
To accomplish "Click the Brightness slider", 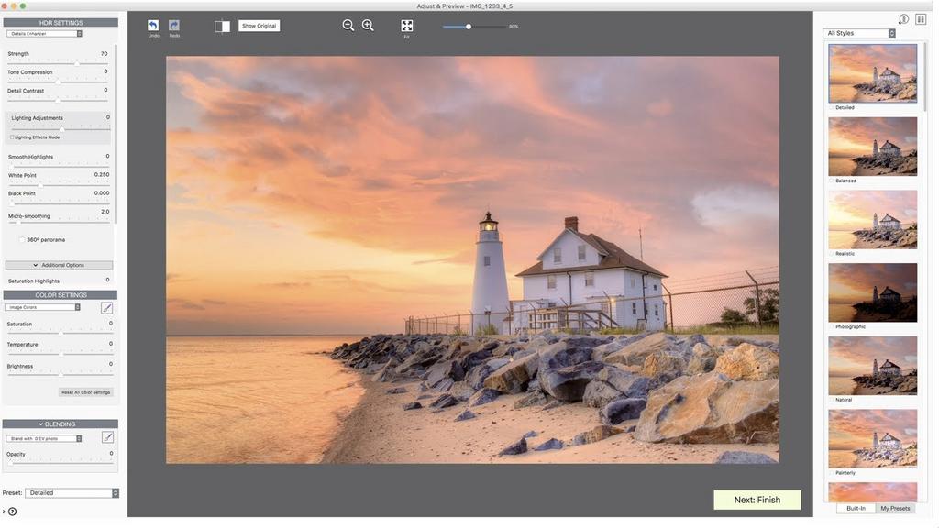I will tap(60, 374).
